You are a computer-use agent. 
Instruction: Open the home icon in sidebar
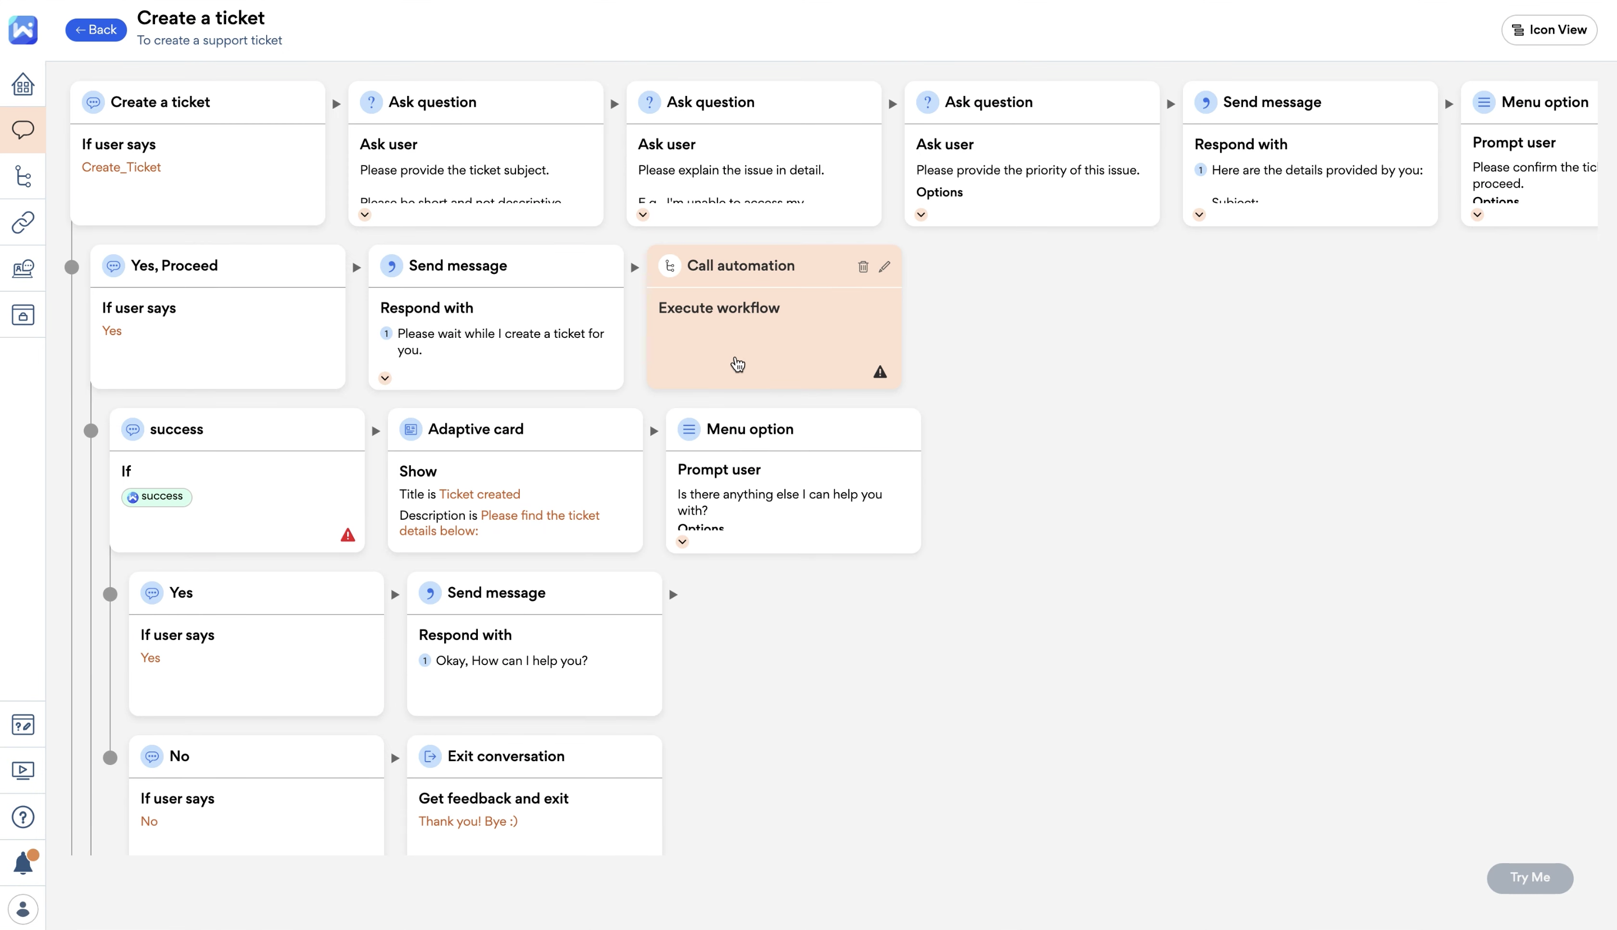coord(23,84)
